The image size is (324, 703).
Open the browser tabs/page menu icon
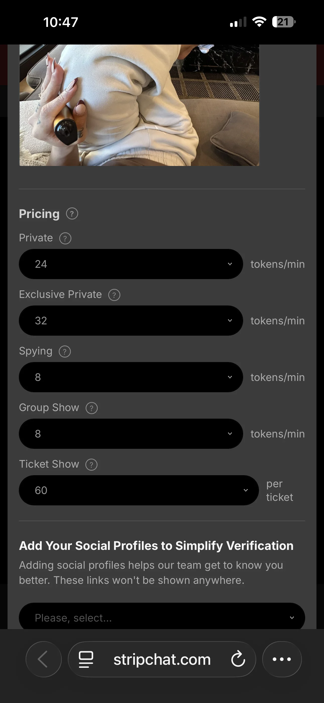click(x=86, y=659)
